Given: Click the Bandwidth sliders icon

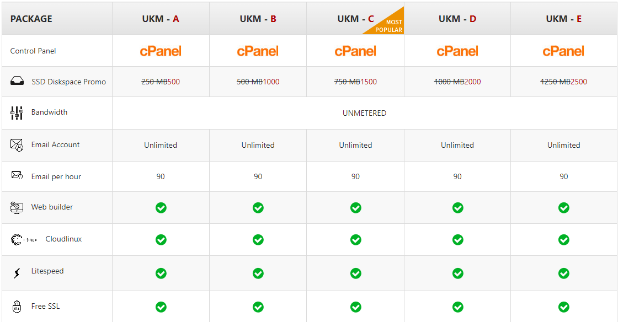Looking at the screenshot, I should click(17, 113).
